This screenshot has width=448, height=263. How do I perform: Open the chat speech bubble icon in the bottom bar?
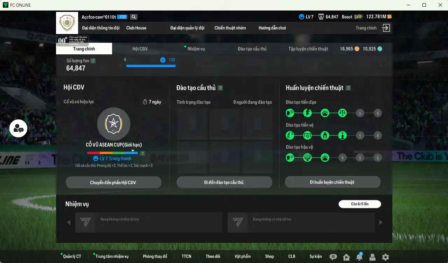click(x=333, y=257)
